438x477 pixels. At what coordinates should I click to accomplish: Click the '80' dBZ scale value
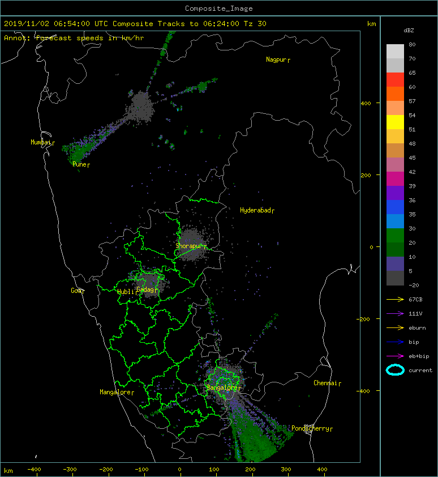point(412,44)
